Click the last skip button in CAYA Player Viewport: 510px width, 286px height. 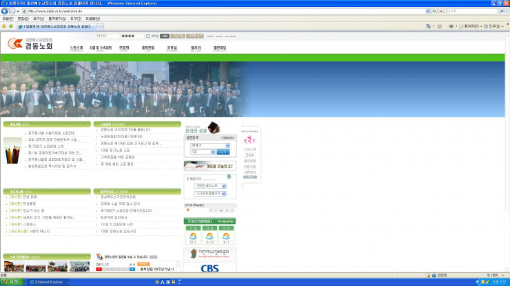pos(232,210)
